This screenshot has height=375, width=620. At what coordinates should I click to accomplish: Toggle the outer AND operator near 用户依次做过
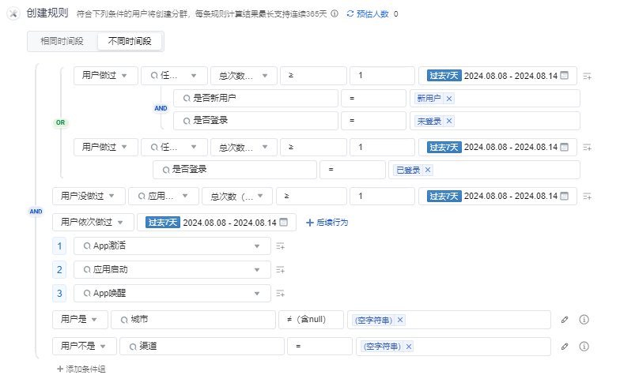[36, 212]
